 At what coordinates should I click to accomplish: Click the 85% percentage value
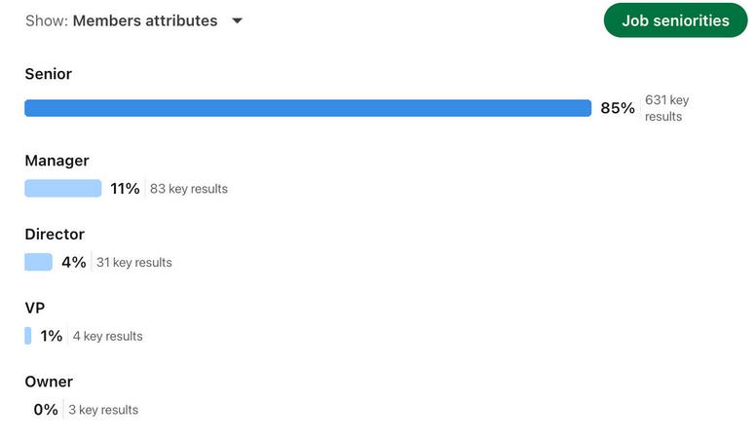tap(617, 108)
